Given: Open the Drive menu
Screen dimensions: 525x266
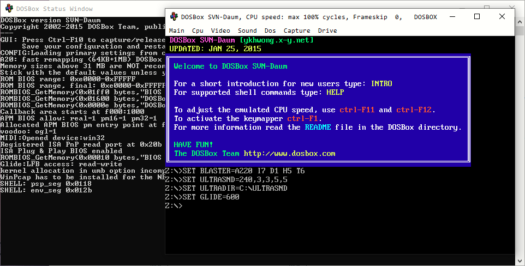Looking at the screenshot, I should pyautogui.click(x=327, y=31).
